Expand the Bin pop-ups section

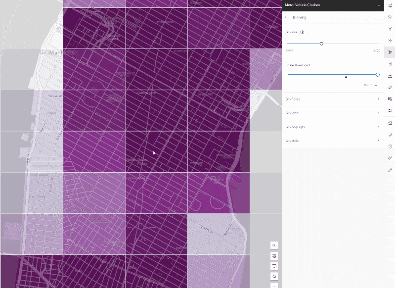[333, 127]
